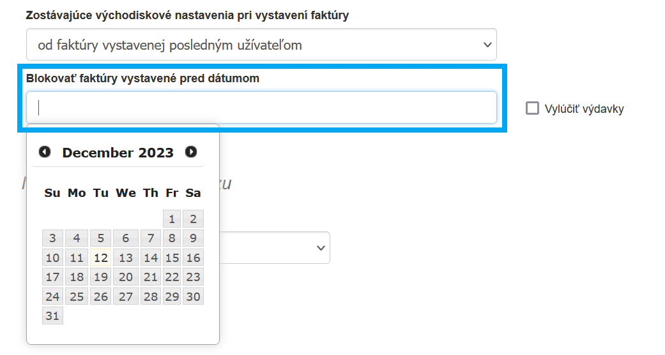Select December 2 in the datepicker
Screen dimensions: 665x355
coord(193,219)
